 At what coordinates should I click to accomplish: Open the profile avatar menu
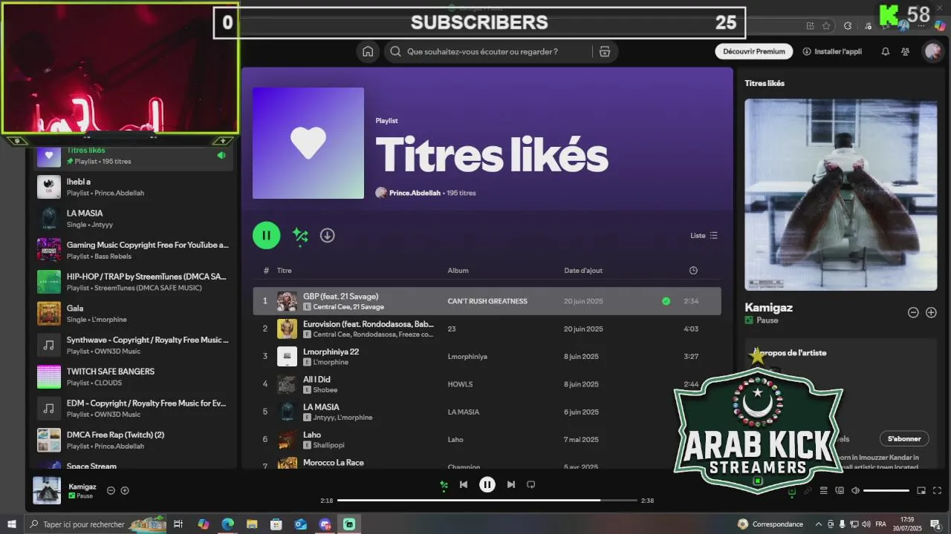pos(932,51)
